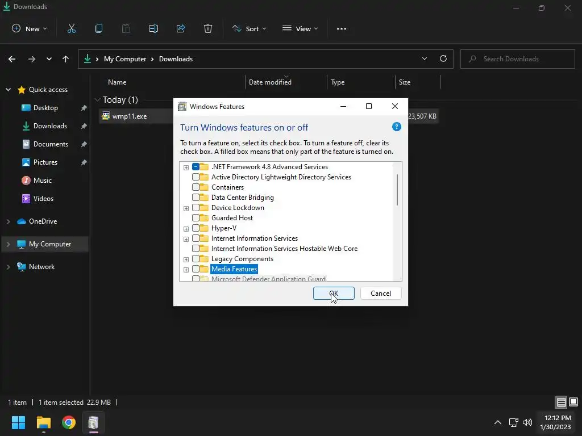Sort files by Name column
Viewport: 582px width, 436px height.
[117, 82]
